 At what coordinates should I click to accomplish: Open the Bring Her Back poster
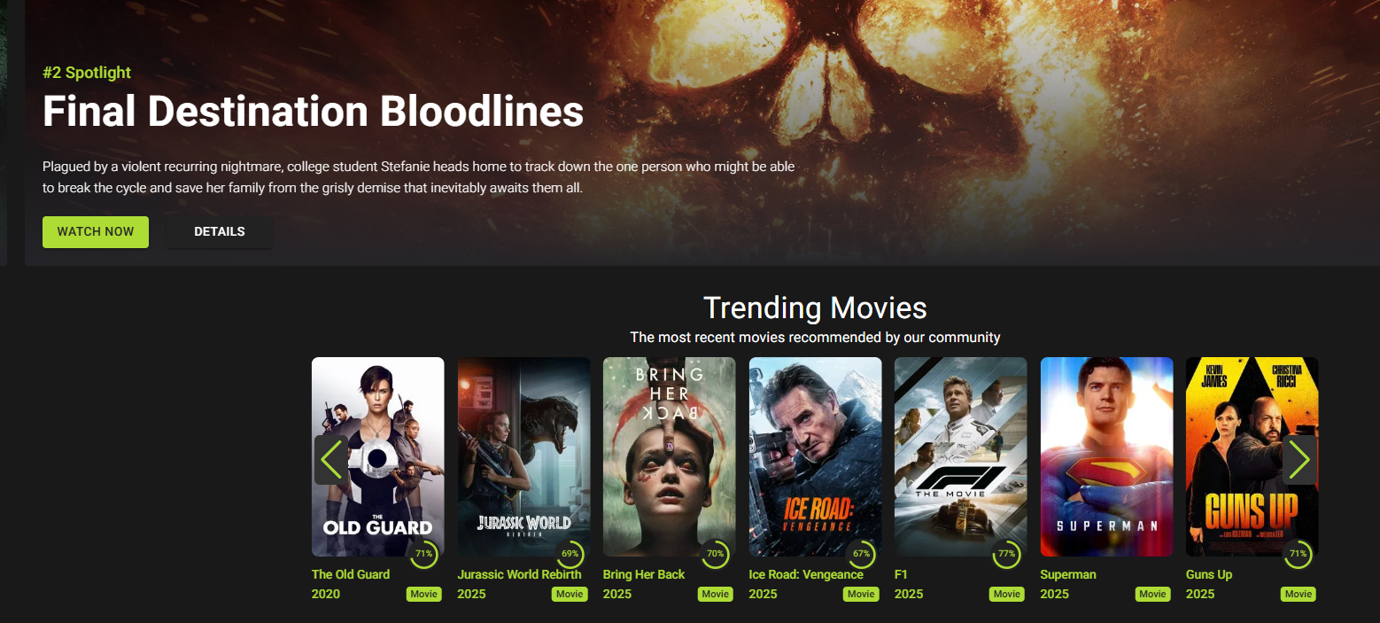670,456
